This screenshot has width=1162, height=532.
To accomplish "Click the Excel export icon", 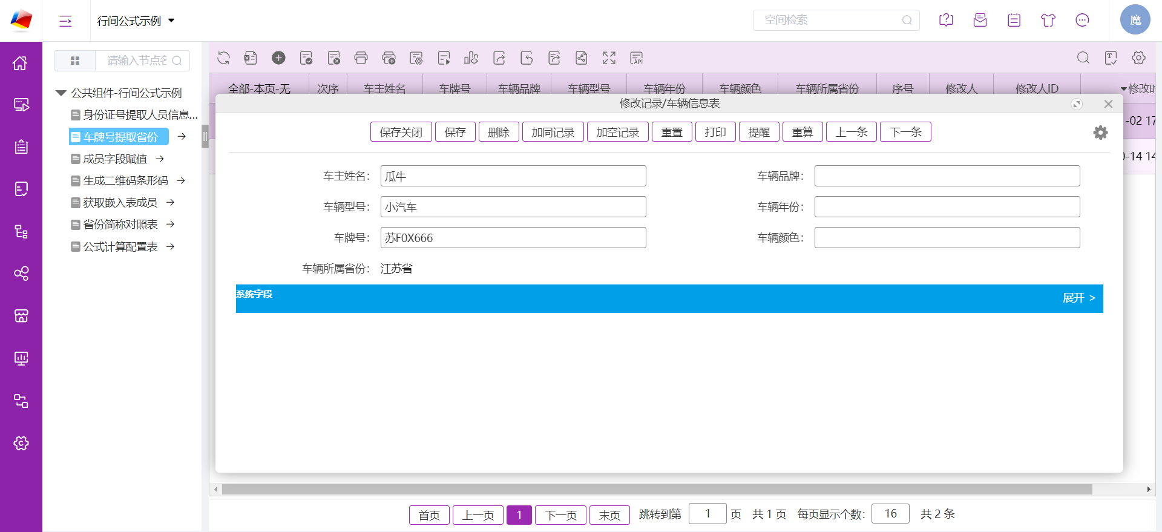I will [x=251, y=58].
